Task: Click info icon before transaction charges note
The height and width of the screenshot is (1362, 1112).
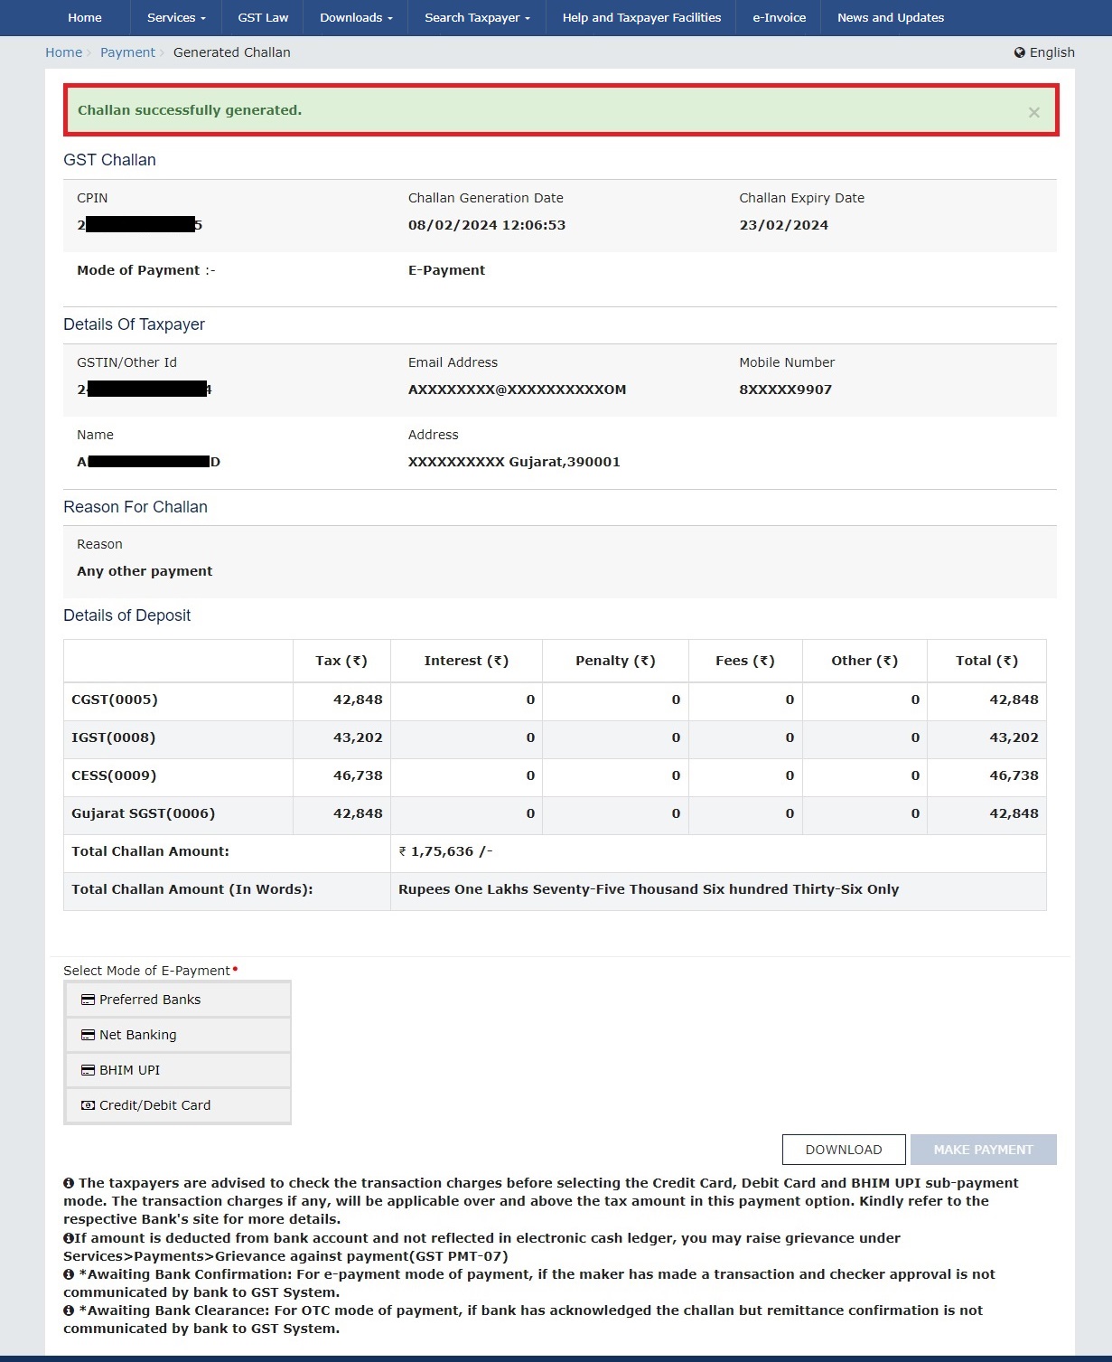Action: coord(69,1183)
